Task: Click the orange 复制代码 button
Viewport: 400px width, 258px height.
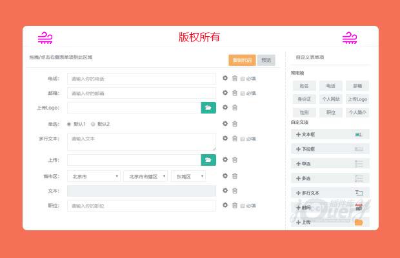Action: coord(242,60)
